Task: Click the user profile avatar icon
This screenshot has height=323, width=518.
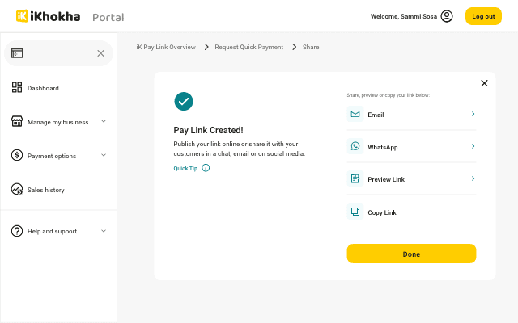Action: [447, 16]
